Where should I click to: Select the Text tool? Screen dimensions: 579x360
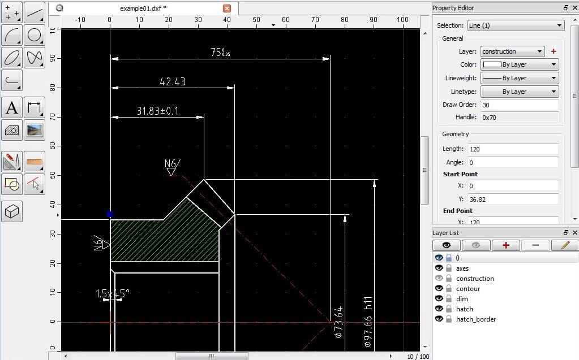coord(12,107)
